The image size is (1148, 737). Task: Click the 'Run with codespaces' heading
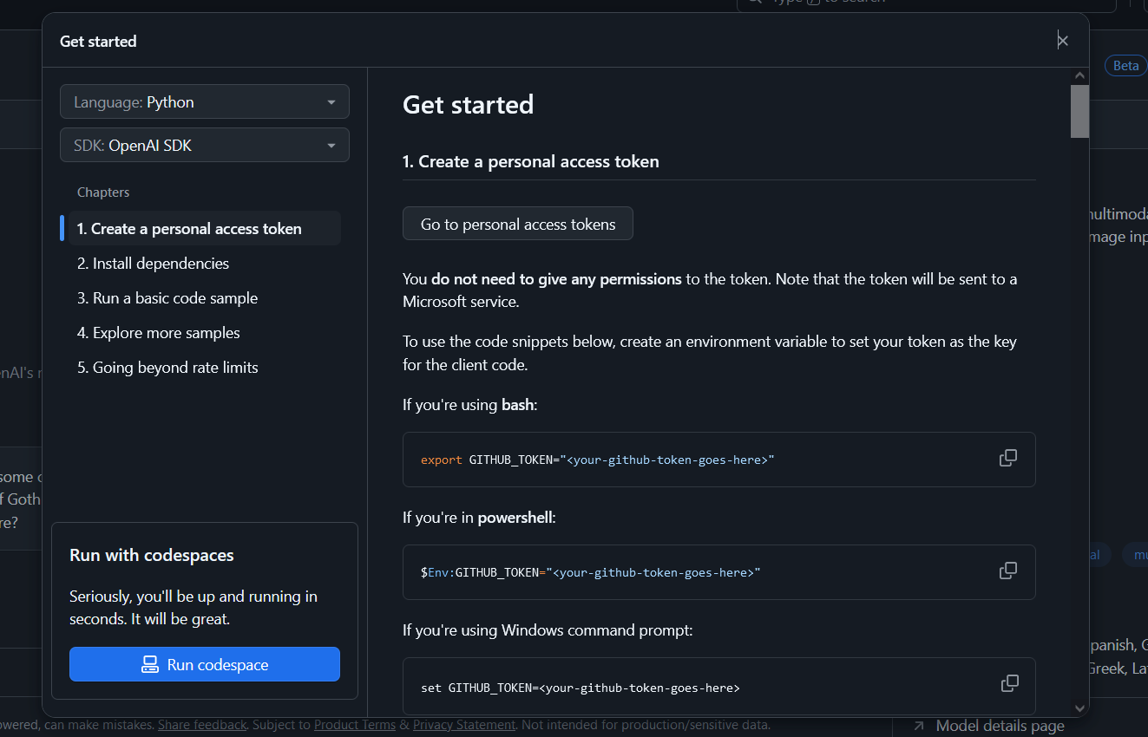(152, 555)
